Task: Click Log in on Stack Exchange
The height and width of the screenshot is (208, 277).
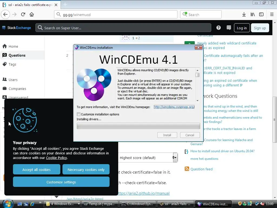Action: click(x=242, y=28)
